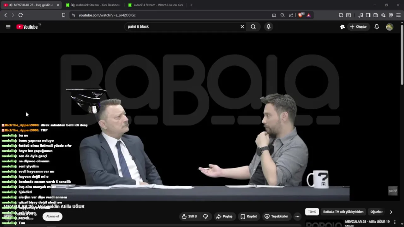Mute audio on the MEVZULAR 26 tab
The width and height of the screenshot is (404, 227).
pos(11,5)
